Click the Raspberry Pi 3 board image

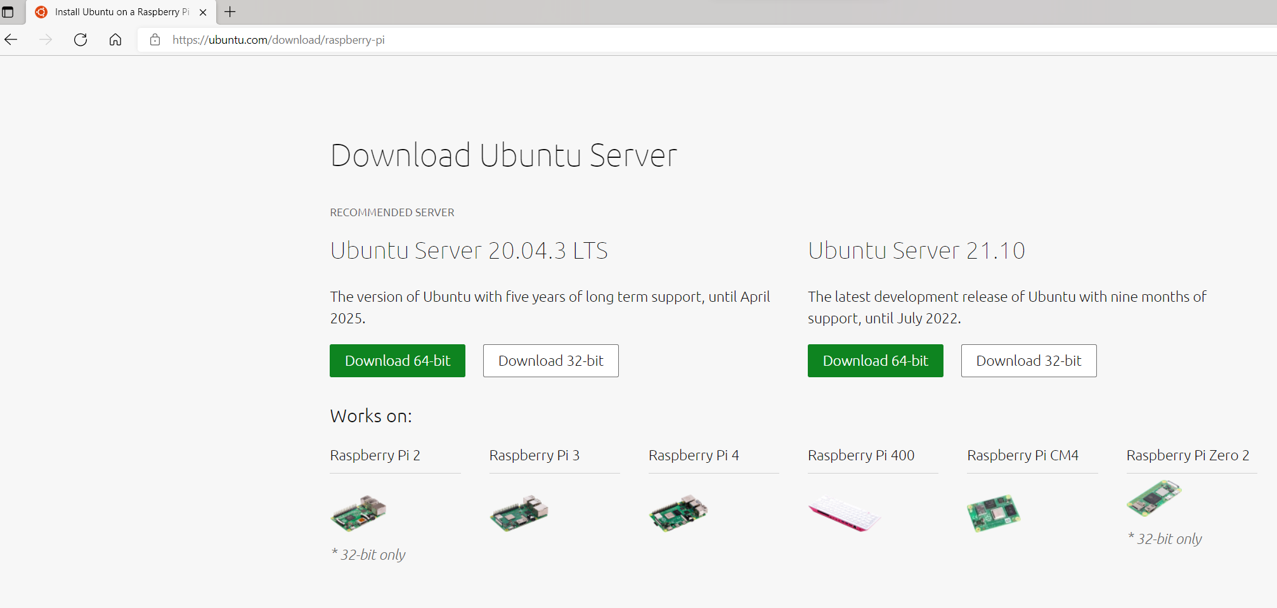tap(519, 513)
